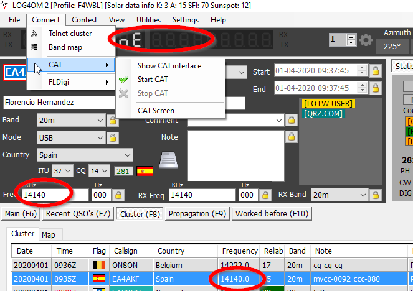Image resolution: width=413 pixels, height=291 pixels.
Task: Click the grey X icon beside Stop CAT
Action: (x=123, y=93)
